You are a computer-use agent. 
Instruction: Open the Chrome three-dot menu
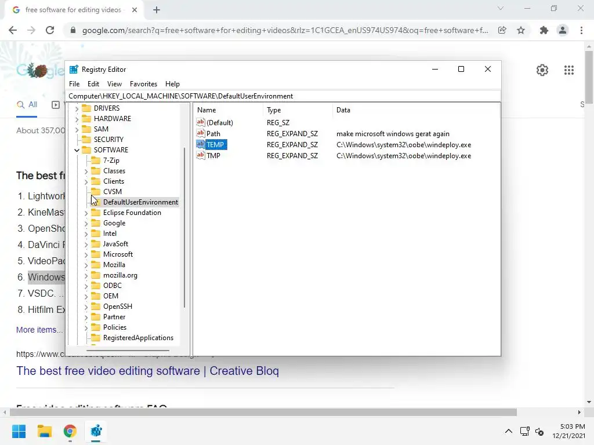click(x=581, y=30)
